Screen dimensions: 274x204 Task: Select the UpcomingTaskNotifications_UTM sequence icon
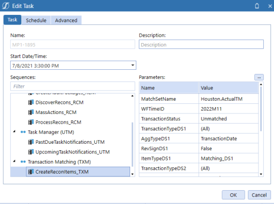click(31, 152)
